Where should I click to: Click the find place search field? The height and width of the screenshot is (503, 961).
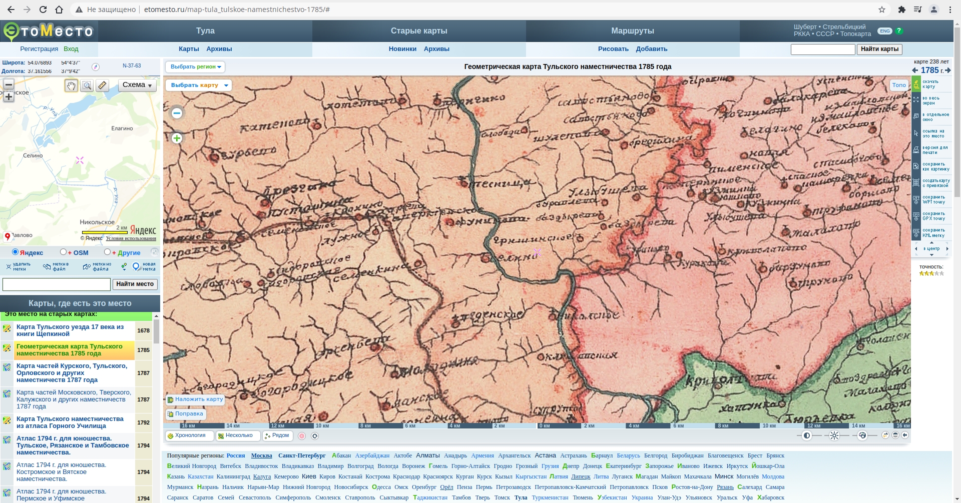57,284
